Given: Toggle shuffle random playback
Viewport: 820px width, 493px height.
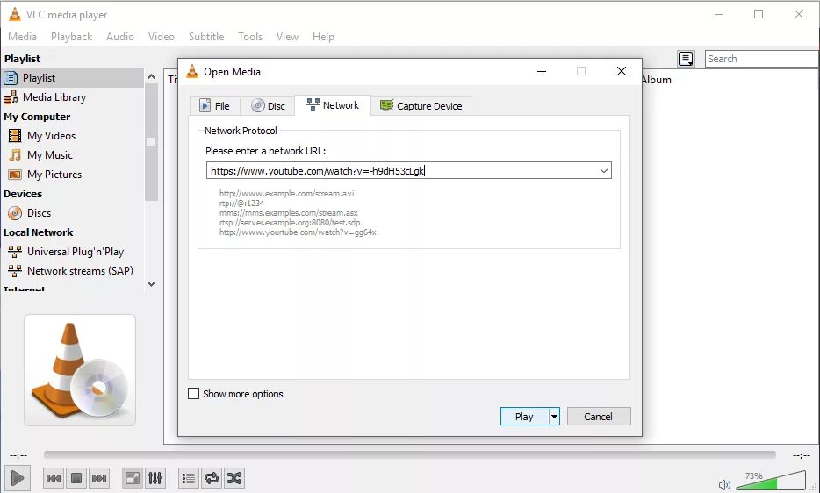Looking at the screenshot, I should (234, 478).
